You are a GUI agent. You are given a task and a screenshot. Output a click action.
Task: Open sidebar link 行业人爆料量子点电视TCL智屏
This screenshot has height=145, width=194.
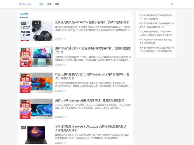pyautogui.click(x=156, y=33)
